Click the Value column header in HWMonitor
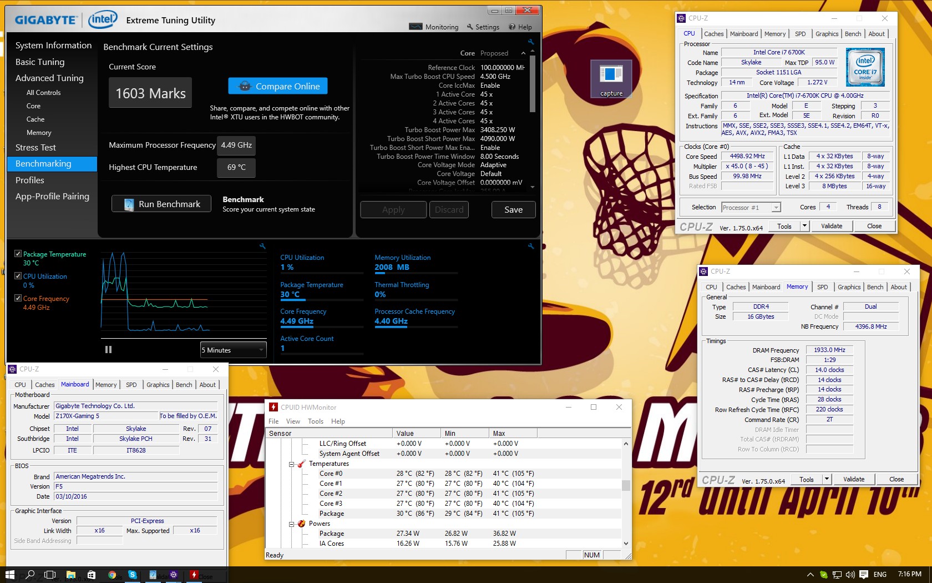Screen dimensions: 932x583 click(x=416, y=433)
